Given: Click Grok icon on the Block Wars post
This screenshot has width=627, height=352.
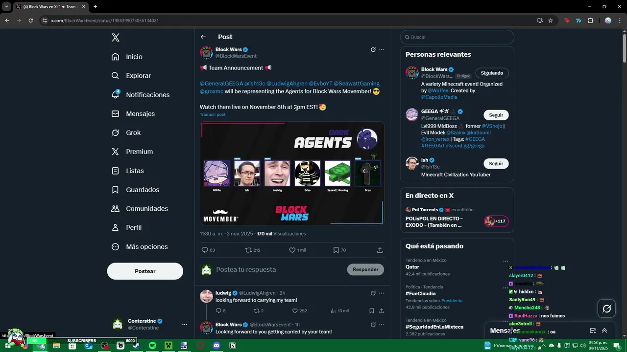Looking at the screenshot, I should (373, 50).
